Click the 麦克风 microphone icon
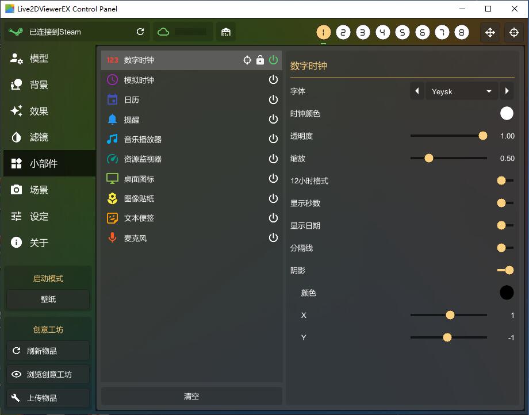Viewport: 529px width, 415px height. point(112,237)
